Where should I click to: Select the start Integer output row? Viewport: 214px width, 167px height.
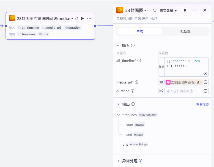pos(136,125)
